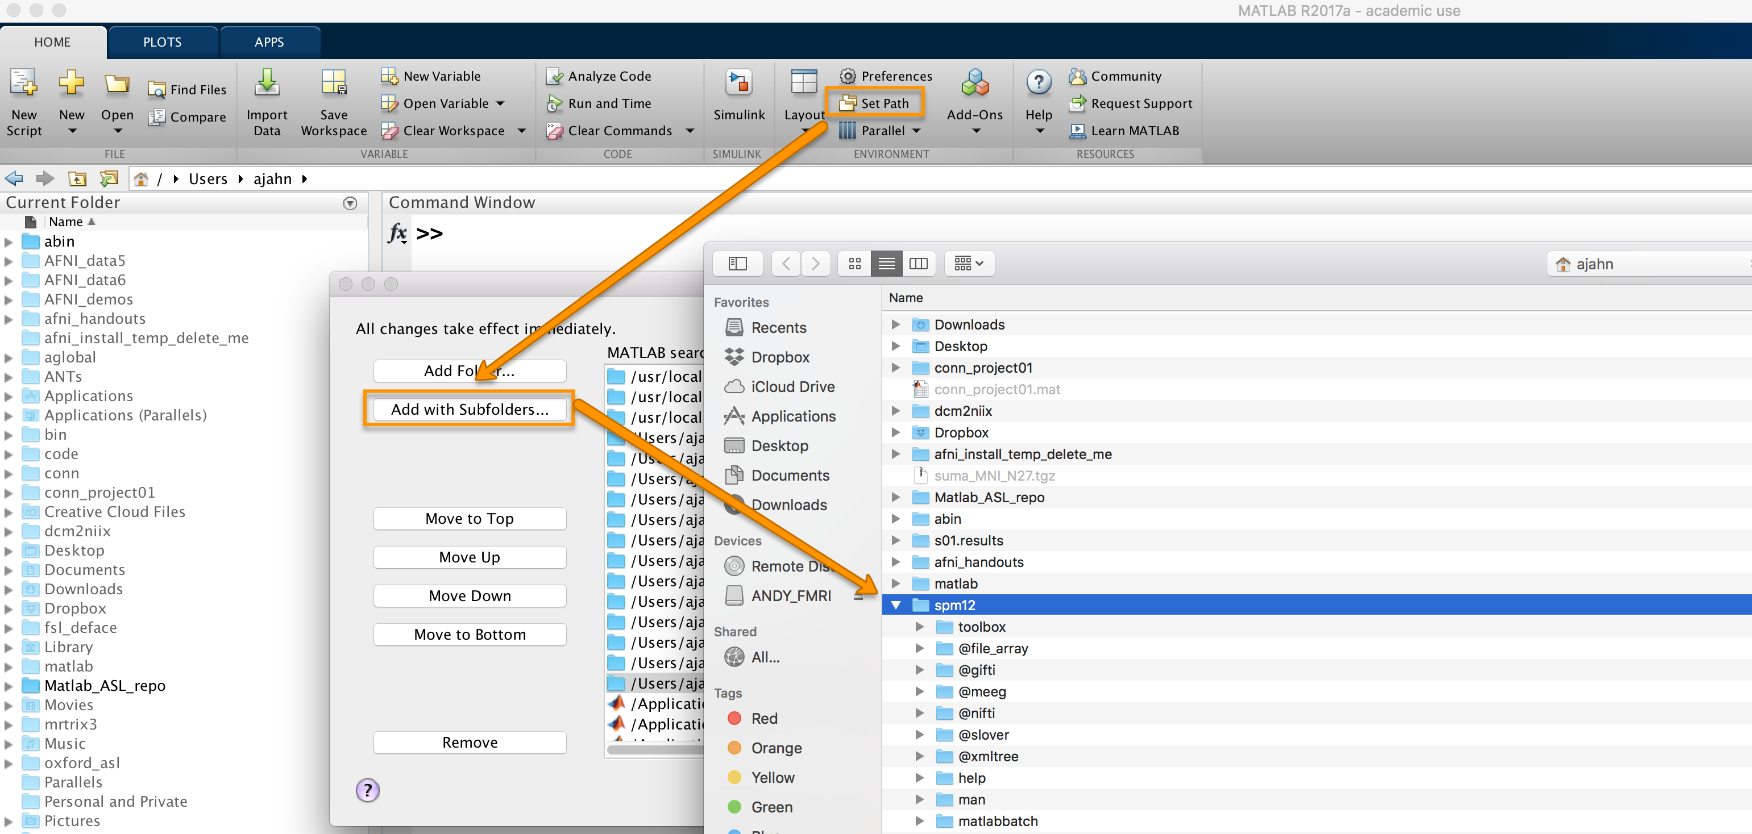Click Find Files tool
The width and height of the screenshot is (1752, 834).
click(187, 90)
